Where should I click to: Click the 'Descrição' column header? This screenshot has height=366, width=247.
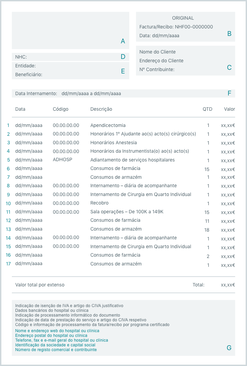coord(101,109)
